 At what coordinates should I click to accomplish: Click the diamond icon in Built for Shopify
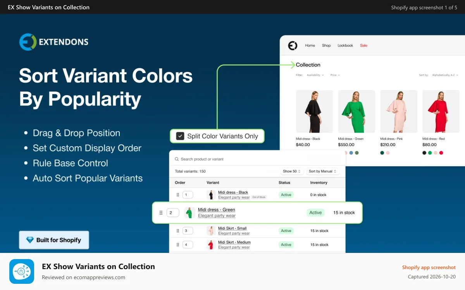(x=30, y=240)
